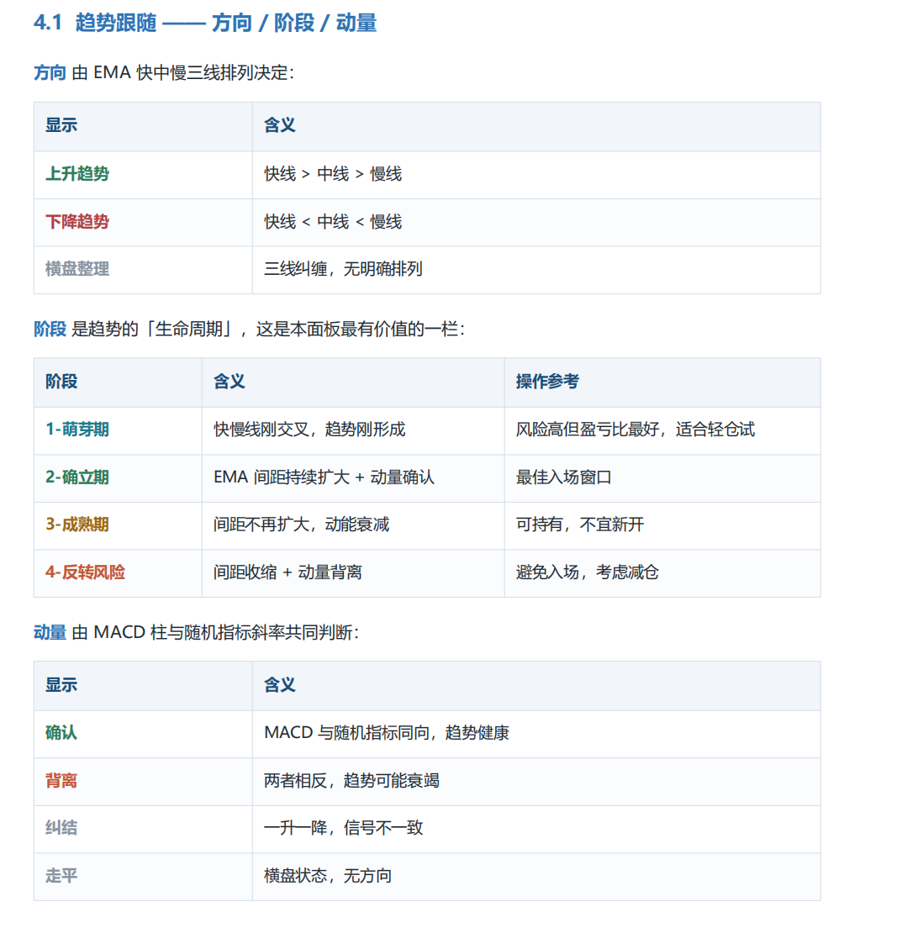Select the 背离 cell
The image size is (897, 928).
[x=143, y=781]
